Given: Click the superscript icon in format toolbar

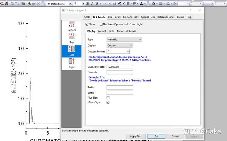Looking at the screenshot, I should (x=101, y=3).
